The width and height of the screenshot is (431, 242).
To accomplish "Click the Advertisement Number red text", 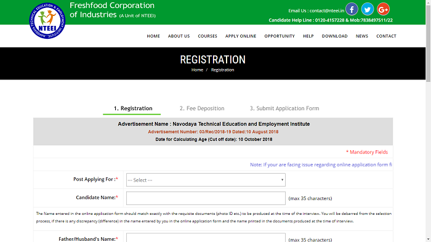I will 213,132.
